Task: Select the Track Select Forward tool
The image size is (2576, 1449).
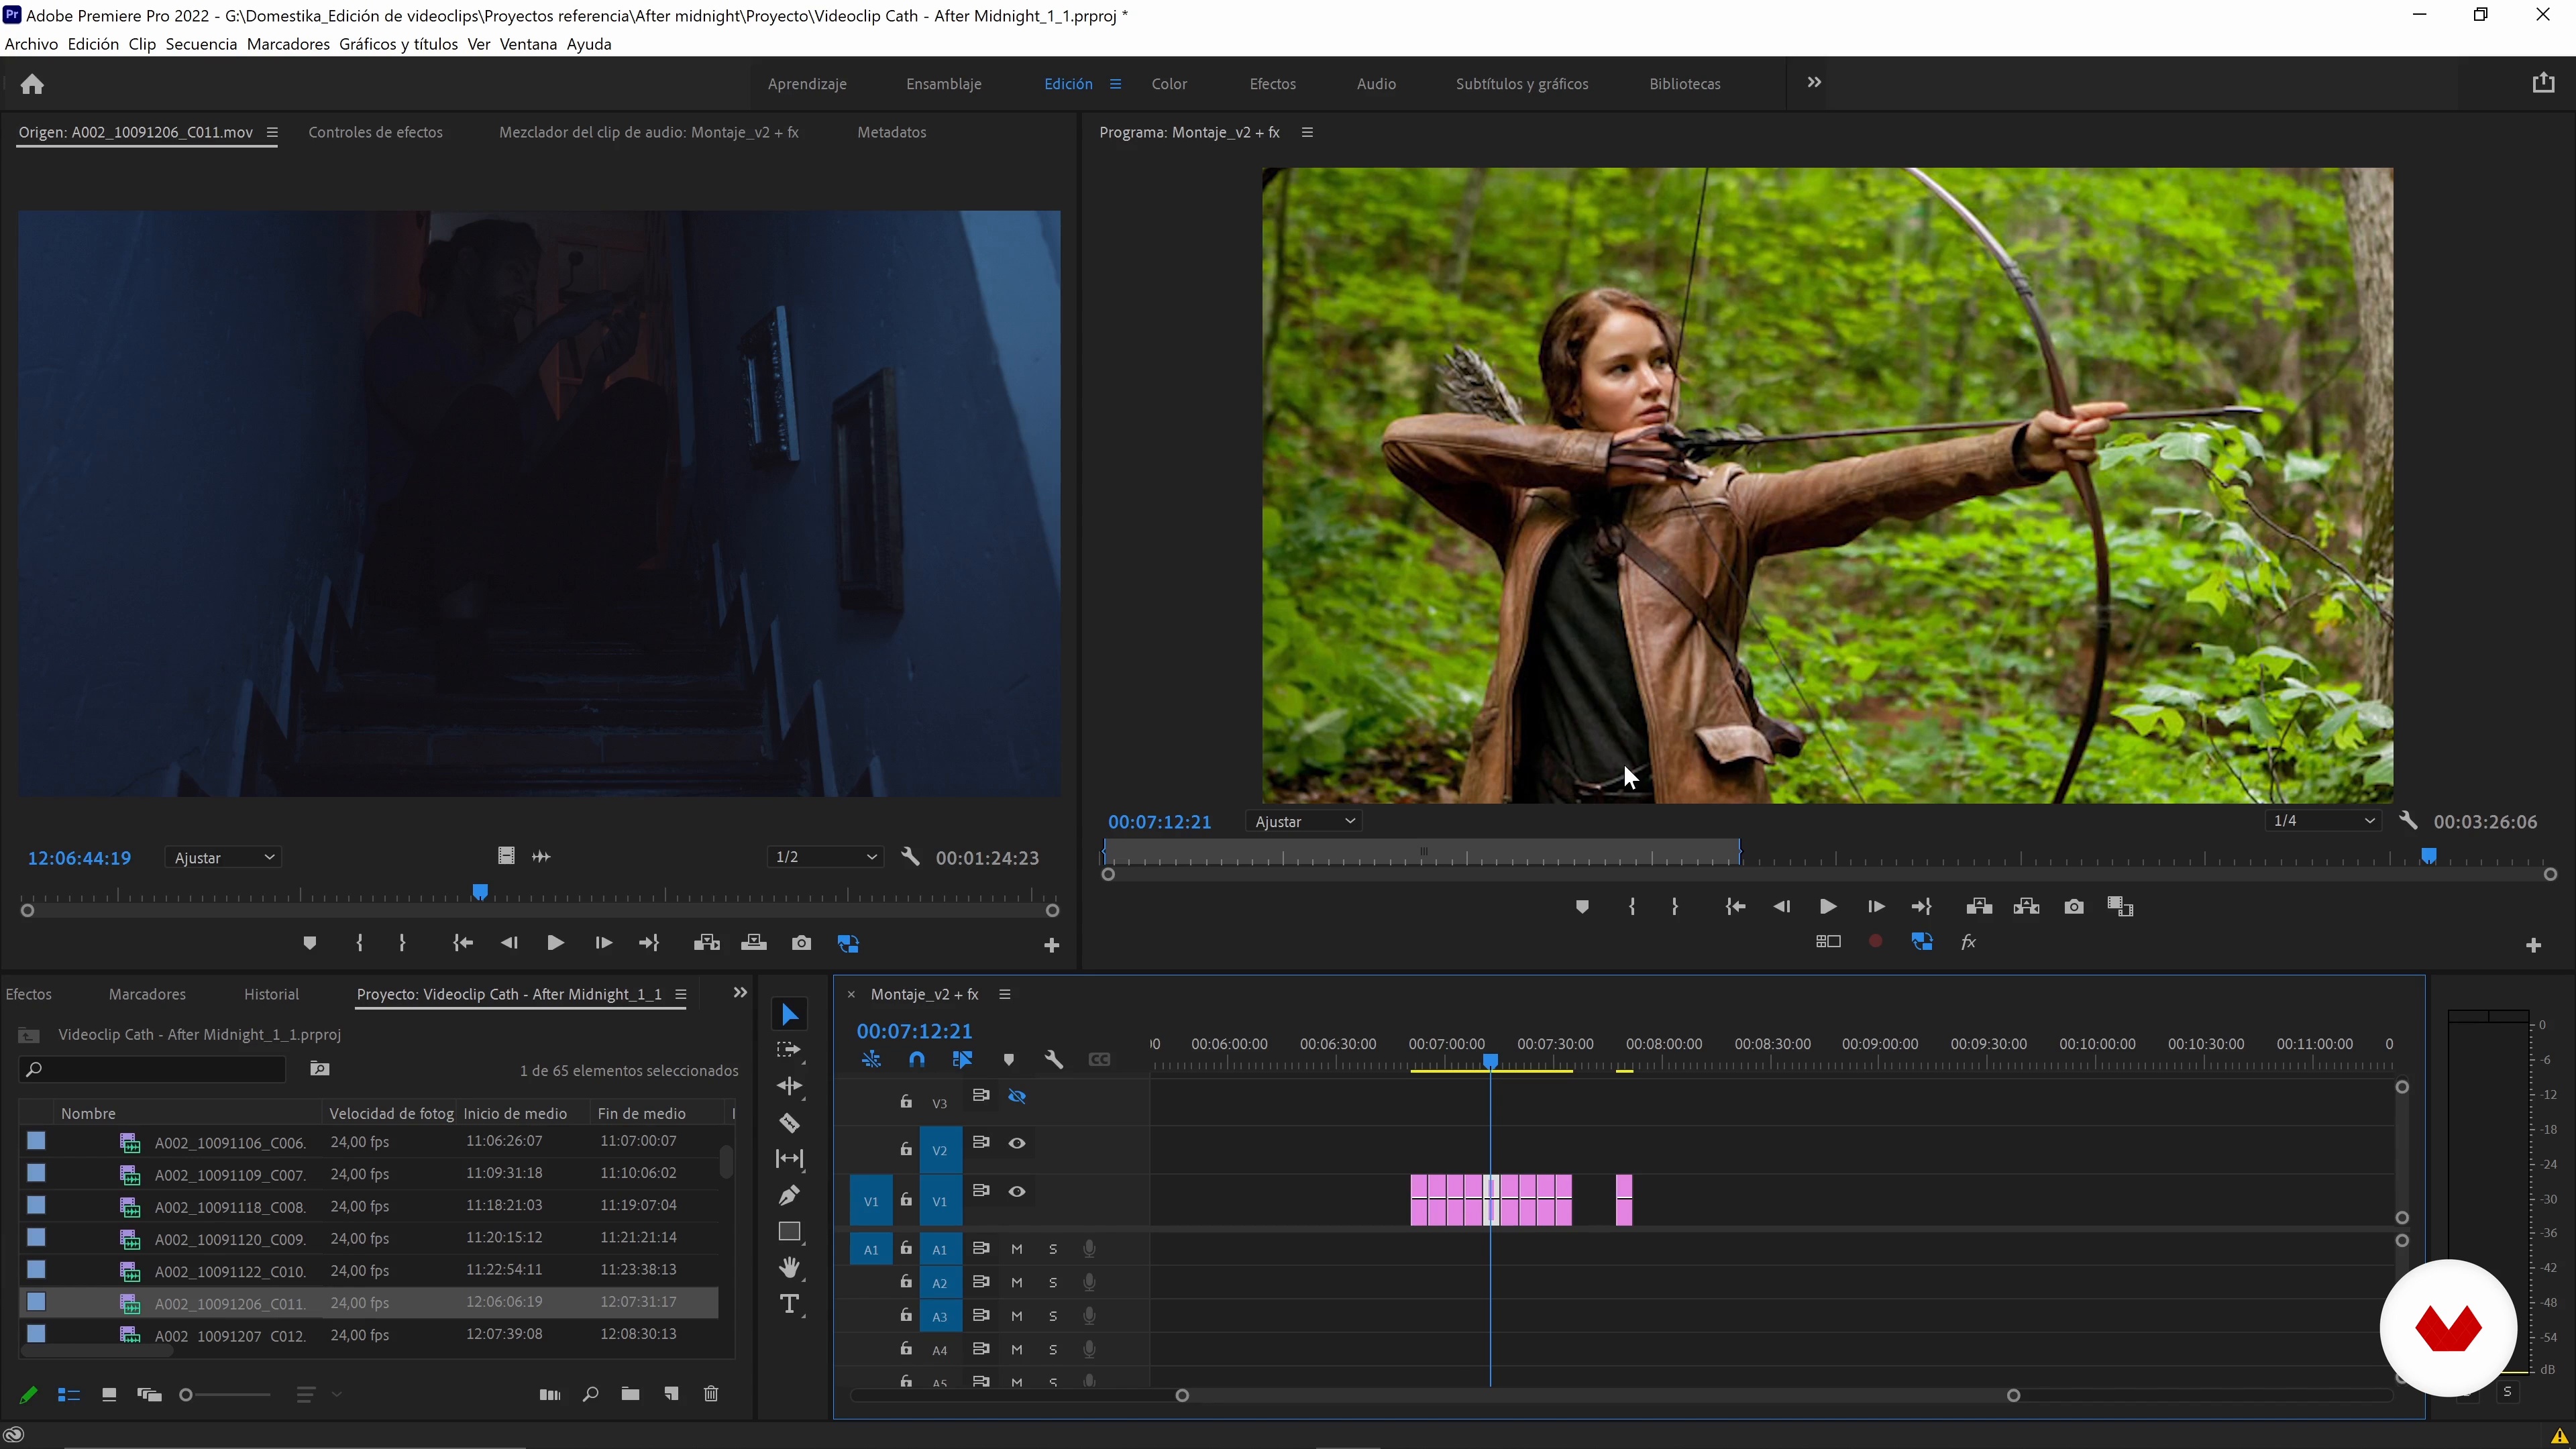Action: (x=789, y=1050)
